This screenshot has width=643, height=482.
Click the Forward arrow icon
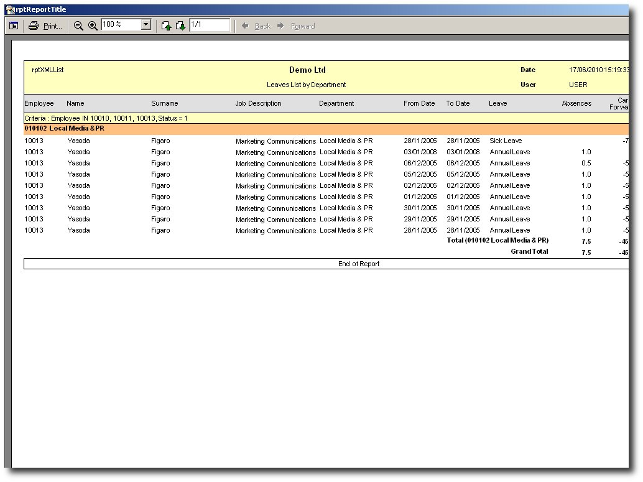tap(281, 26)
